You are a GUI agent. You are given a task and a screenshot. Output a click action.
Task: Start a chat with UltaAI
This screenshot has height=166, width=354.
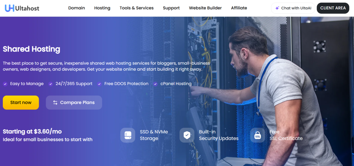click(x=293, y=8)
